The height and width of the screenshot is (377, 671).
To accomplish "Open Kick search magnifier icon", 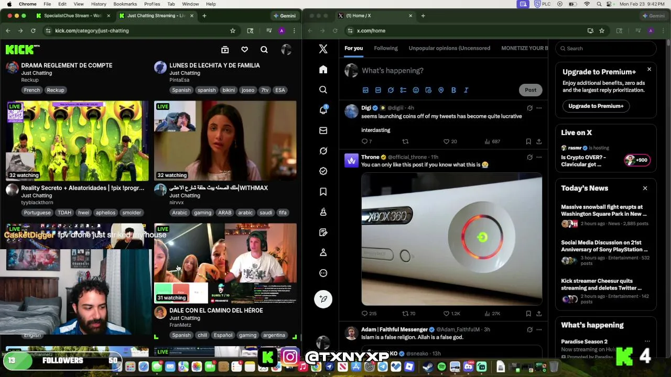I will point(264,50).
